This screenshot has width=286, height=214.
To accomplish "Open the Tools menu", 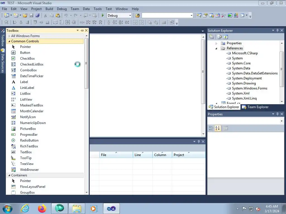I will [x=97, y=9].
